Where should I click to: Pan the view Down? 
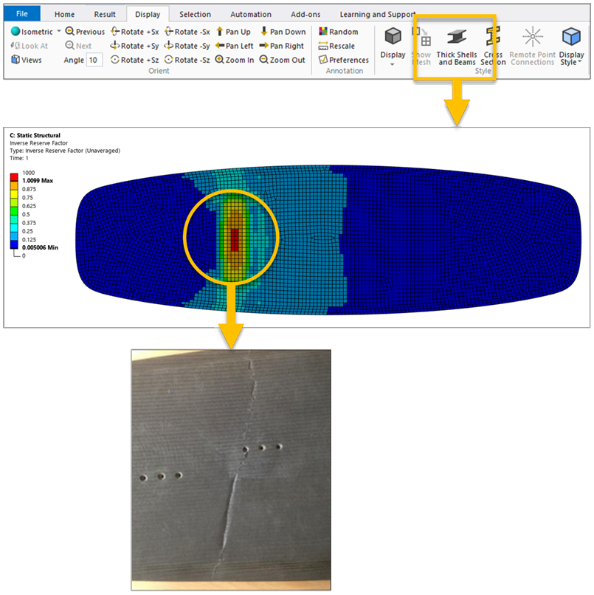tap(283, 32)
